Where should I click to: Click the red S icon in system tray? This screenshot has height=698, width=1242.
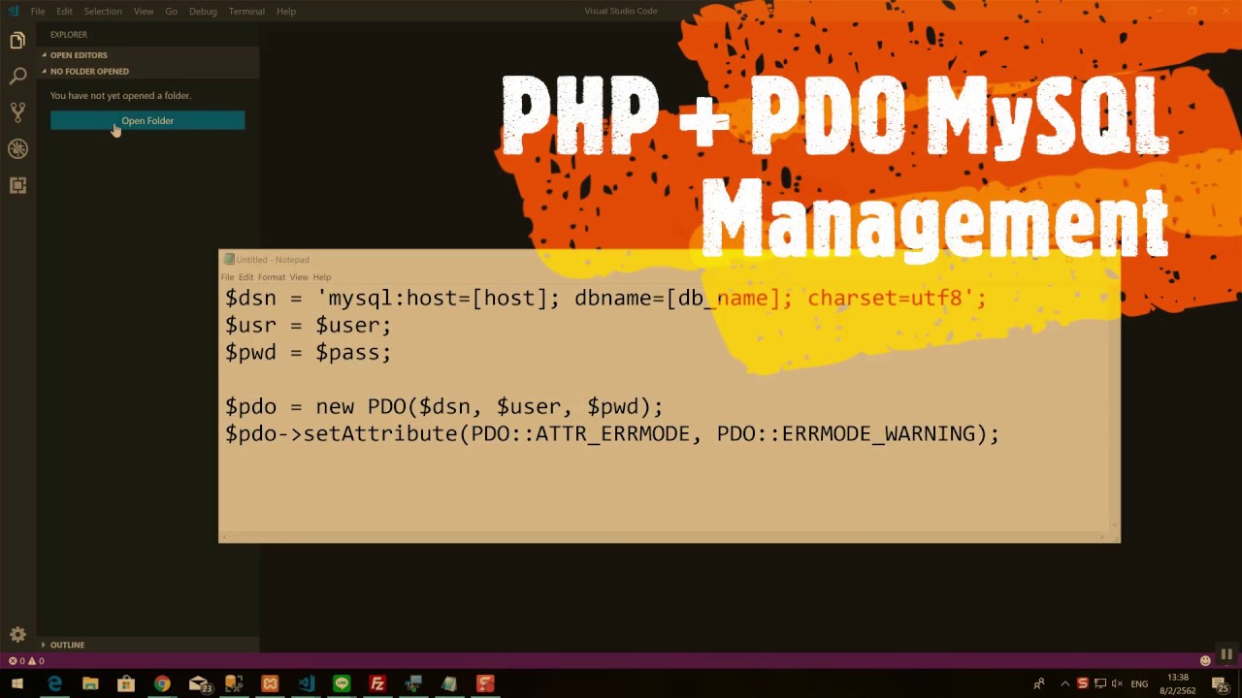pyautogui.click(x=1083, y=683)
